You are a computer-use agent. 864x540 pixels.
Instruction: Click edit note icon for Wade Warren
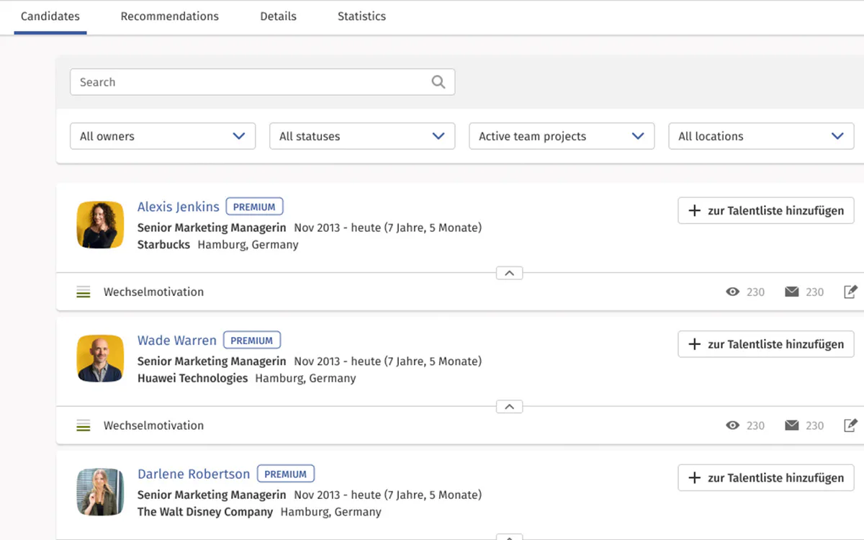[x=850, y=426]
